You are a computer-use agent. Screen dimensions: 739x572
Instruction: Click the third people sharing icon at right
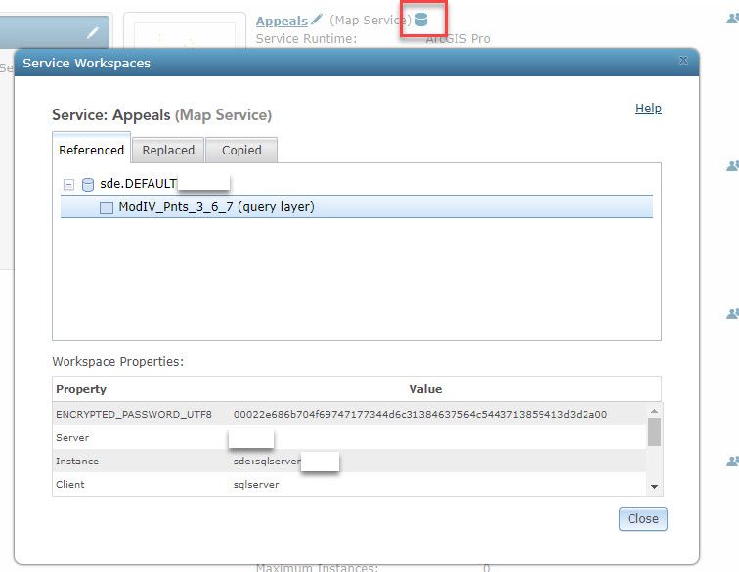pos(732,314)
